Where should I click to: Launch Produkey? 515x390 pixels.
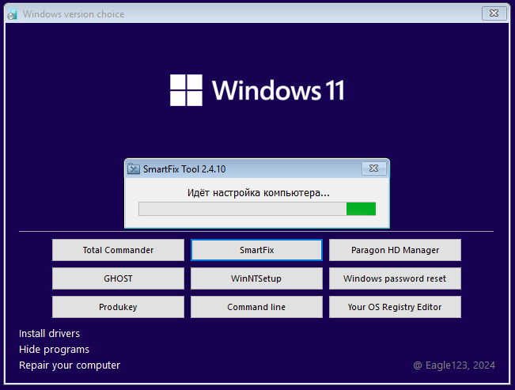point(118,307)
